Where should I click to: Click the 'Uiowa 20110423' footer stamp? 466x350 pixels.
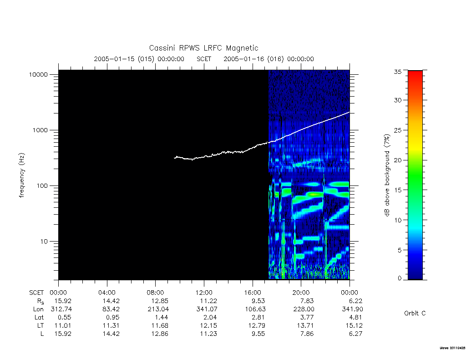[x=453, y=348]
